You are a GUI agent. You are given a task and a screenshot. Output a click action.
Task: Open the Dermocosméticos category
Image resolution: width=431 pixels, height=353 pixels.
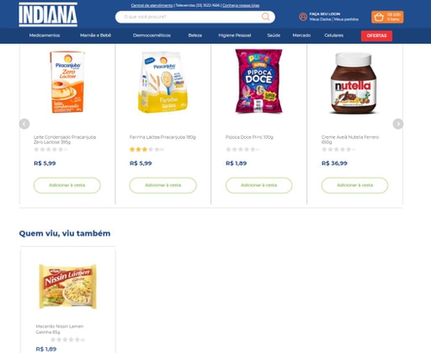[152, 35]
